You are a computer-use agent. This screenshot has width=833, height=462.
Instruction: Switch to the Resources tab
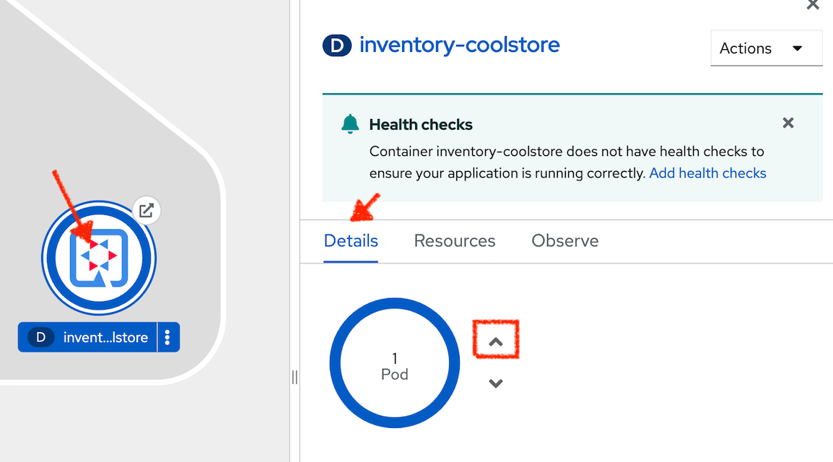pyautogui.click(x=455, y=241)
